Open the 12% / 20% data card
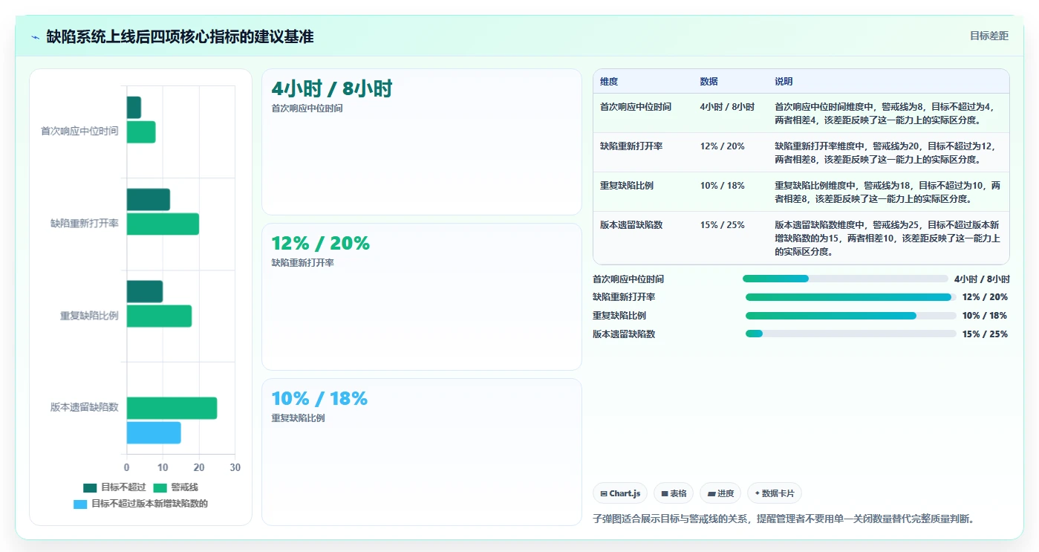 422,296
